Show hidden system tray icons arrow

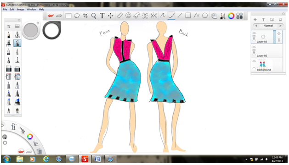tap(246, 159)
